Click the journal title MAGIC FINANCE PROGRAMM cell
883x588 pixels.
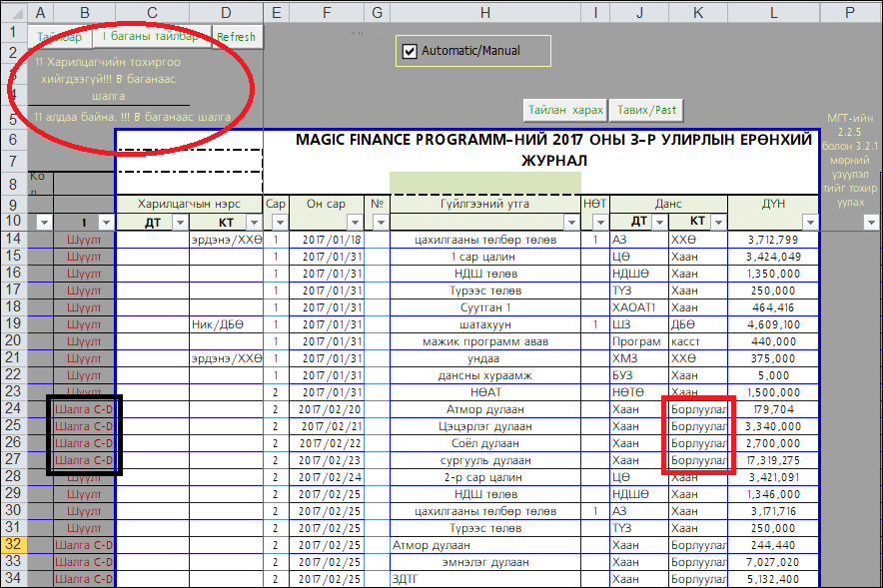[x=553, y=150]
